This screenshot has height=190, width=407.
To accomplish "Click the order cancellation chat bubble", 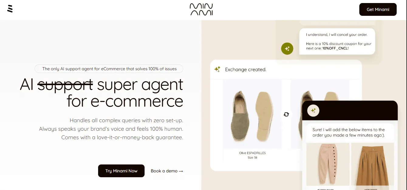I will (x=337, y=41).
